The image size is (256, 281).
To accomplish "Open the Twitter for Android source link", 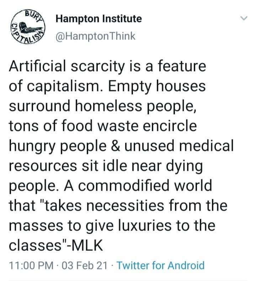I will pos(160,265).
